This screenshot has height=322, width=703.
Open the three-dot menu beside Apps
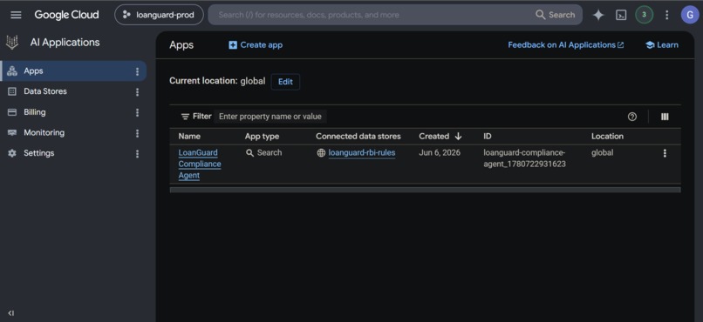point(137,71)
